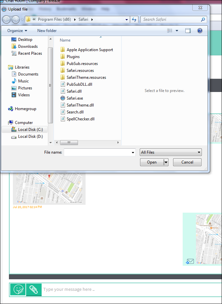Open the Organize dropdown menu
This screenshot has width=222, height=304.
pos(17,31)
